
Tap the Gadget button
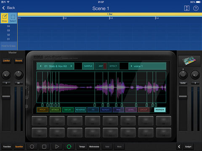(188, 146)
